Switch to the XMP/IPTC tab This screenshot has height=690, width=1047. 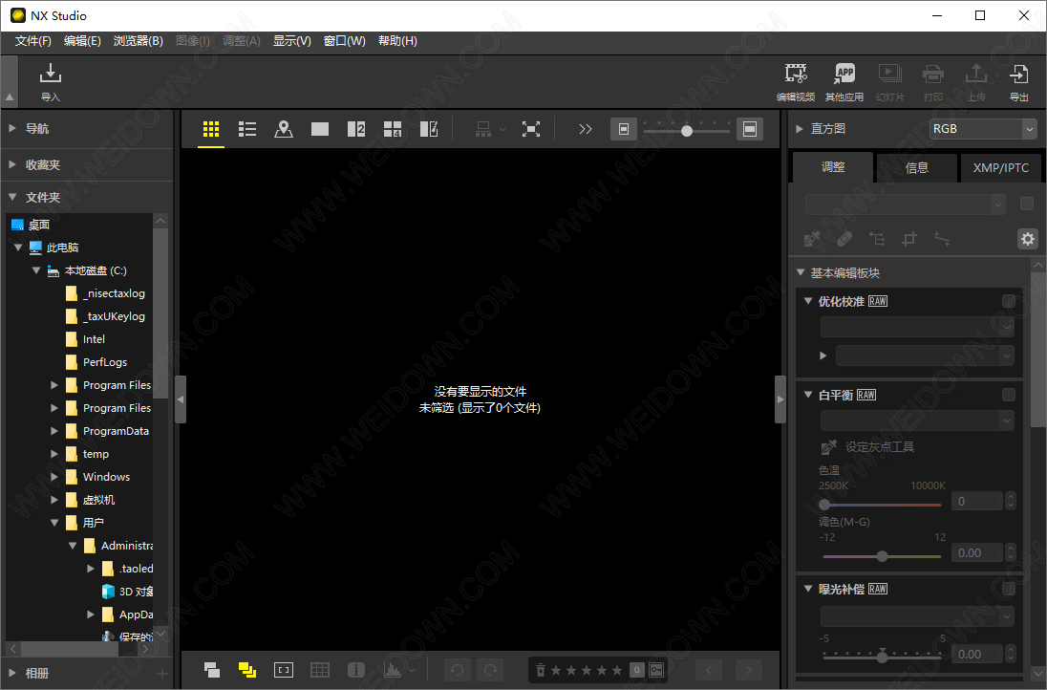click(x=1001, y=167)
